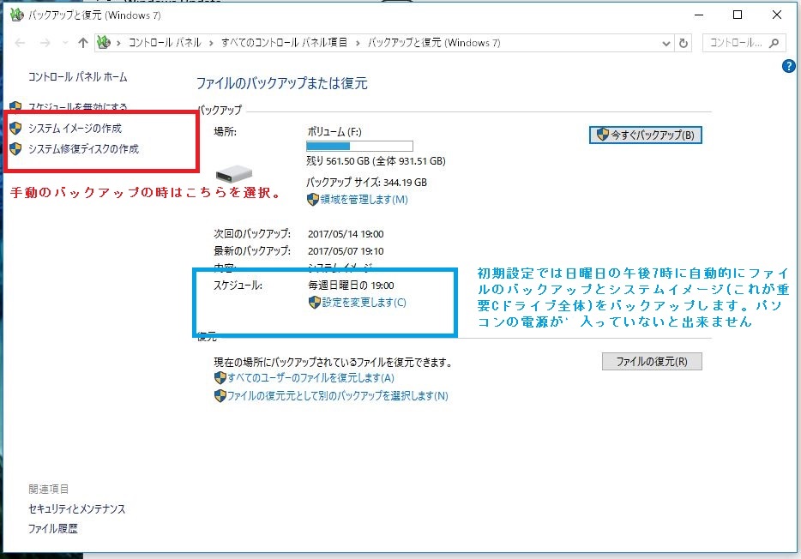
Task: Open help via blue question mark icon
Action: (x=789, y=66)
